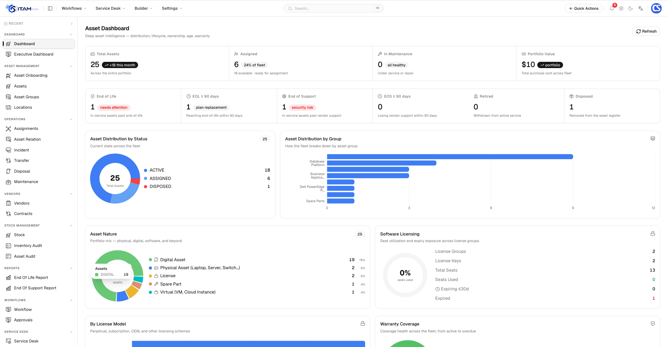Screen dimensions: 667x347
Task: Open the Workflows dropdown menu
Action: click(74, 8)
